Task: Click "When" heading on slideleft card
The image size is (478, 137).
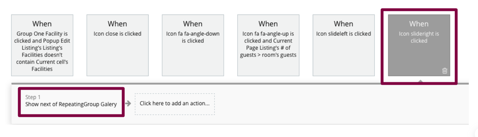Action: [x=344, y=24]
